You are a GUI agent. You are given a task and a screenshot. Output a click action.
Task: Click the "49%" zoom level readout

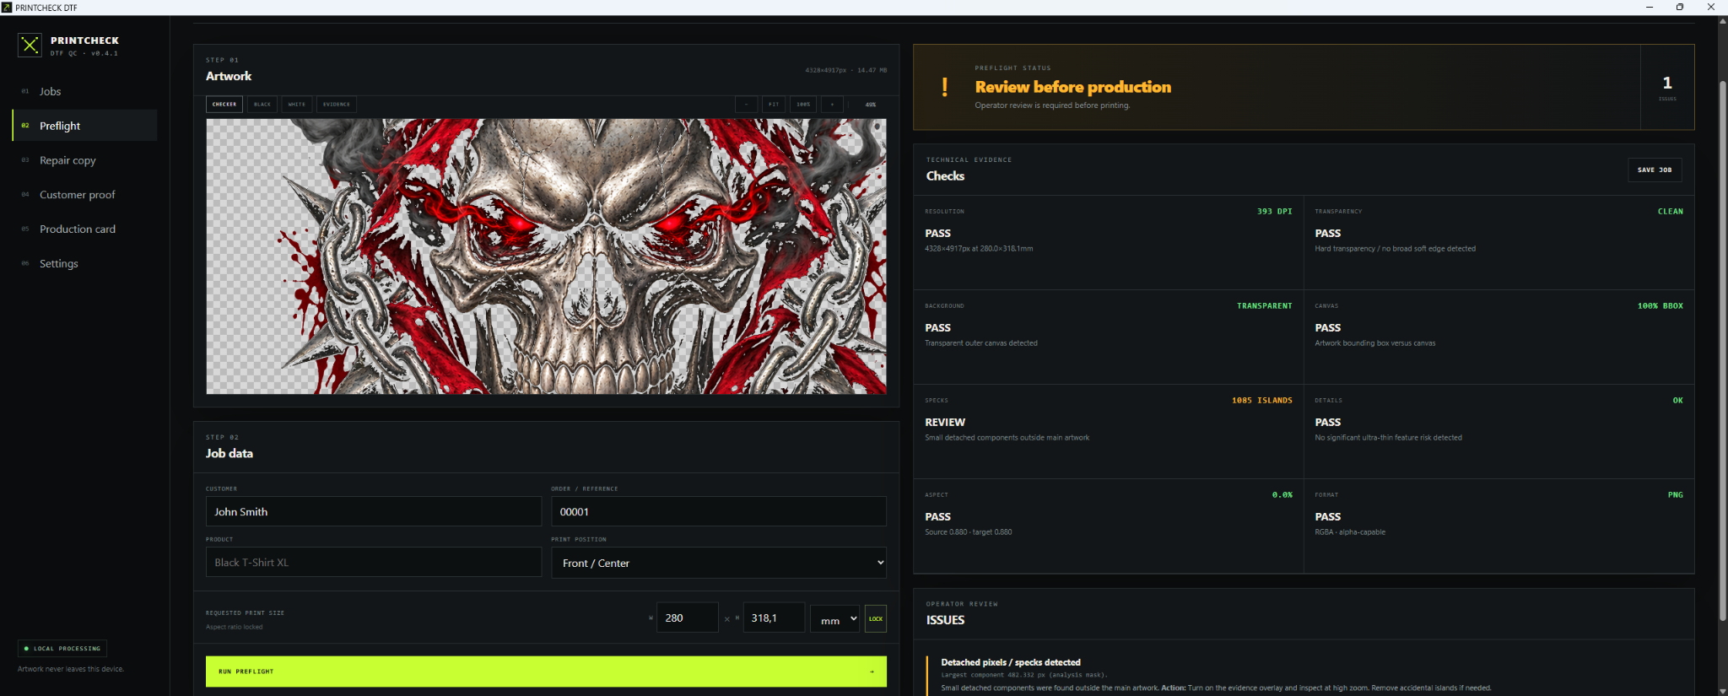click(x=870, y=105)
